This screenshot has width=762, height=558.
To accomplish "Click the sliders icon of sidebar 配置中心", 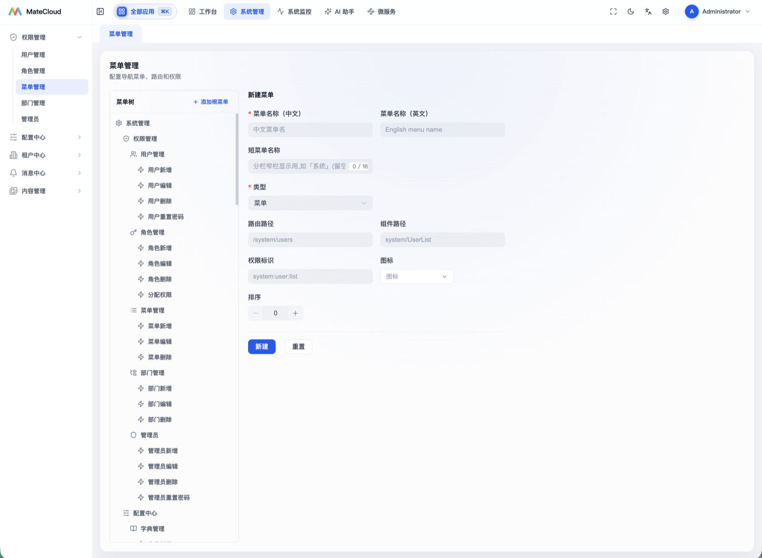I will 13,137.
